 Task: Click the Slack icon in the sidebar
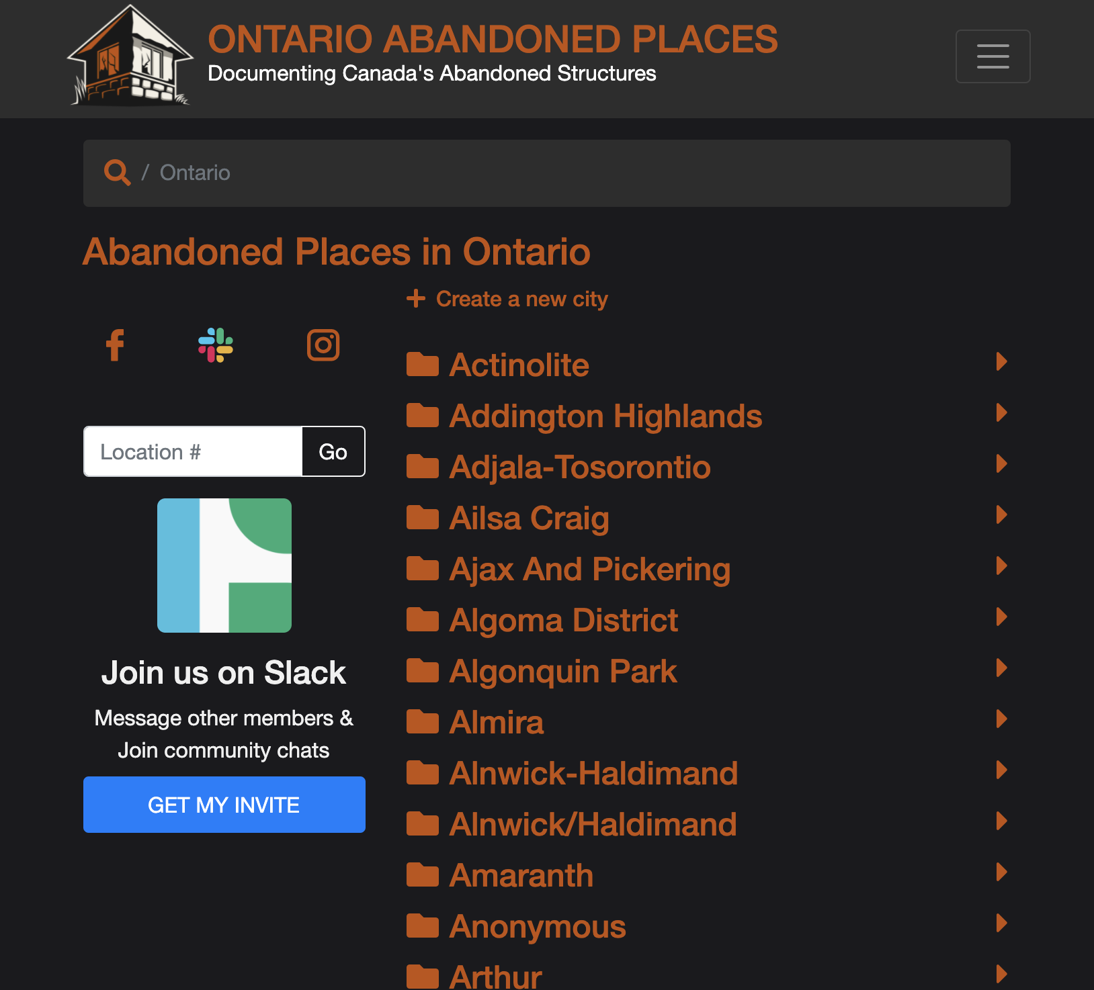point(215,345)
